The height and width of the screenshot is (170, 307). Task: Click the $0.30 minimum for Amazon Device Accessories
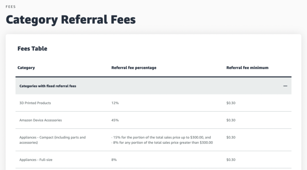231,120
